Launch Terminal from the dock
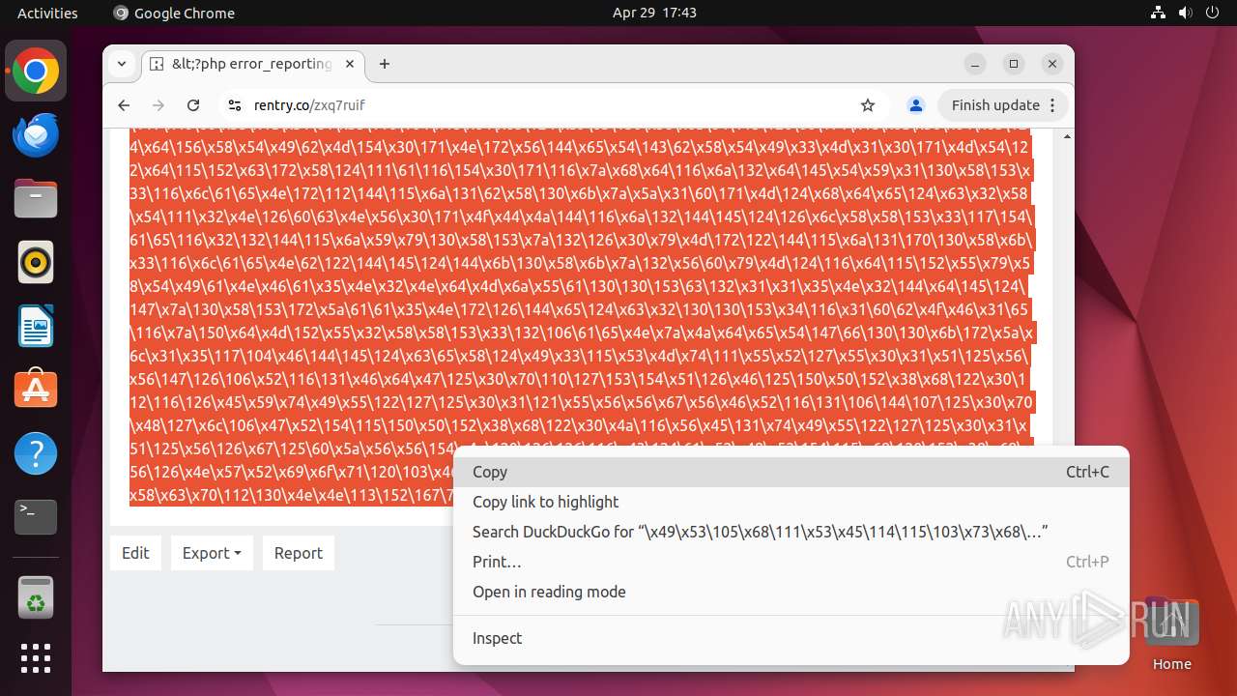Viewport: 1237px width, 696px height. [36, 517]
